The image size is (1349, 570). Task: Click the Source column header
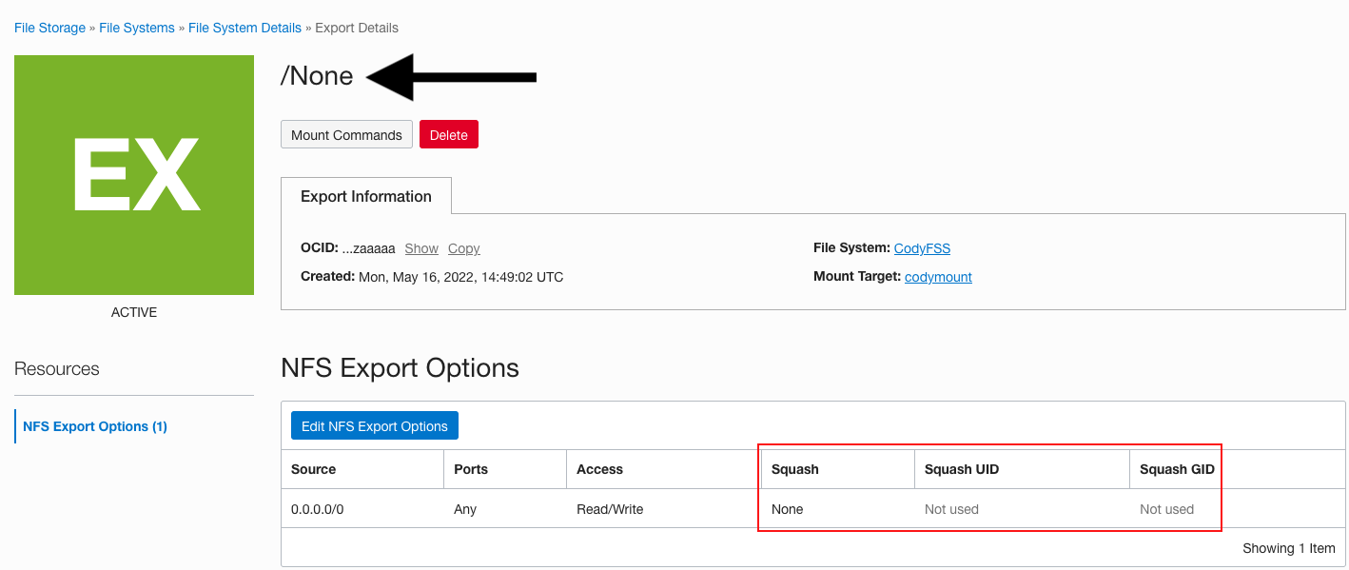point(312,468)
